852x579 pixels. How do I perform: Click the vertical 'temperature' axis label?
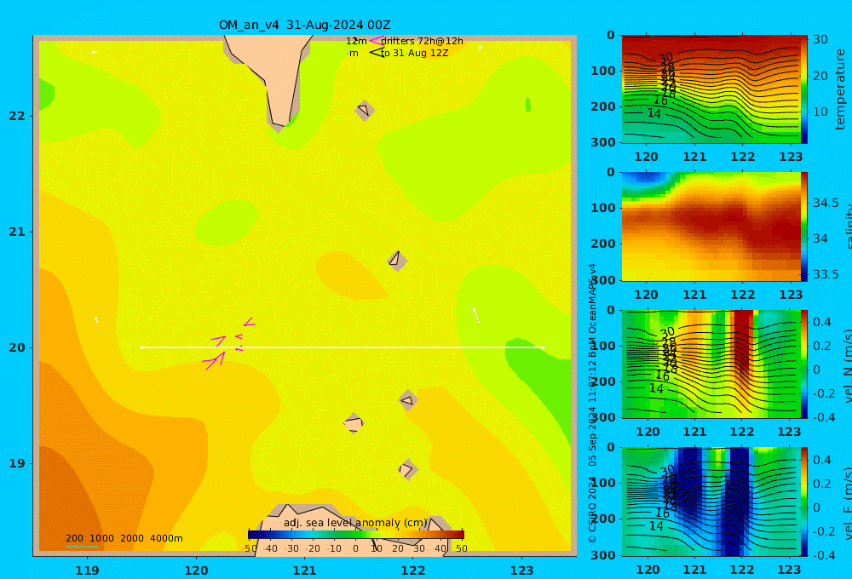pos(840,89)
